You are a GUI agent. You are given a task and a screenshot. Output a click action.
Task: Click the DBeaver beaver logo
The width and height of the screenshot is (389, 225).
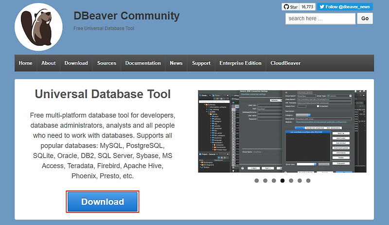point(38,27)
